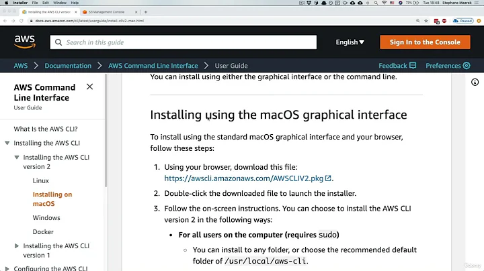Expand the Installing the AWS CLI version 1 arrow
Screen dimensions: 484x271
coord(17,246)
